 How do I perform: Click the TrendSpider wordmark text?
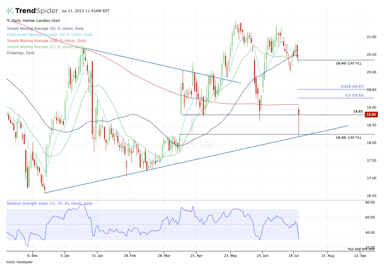pos(37,11)
